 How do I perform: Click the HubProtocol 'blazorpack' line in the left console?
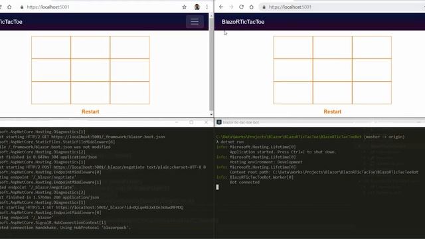coord(65,228)
